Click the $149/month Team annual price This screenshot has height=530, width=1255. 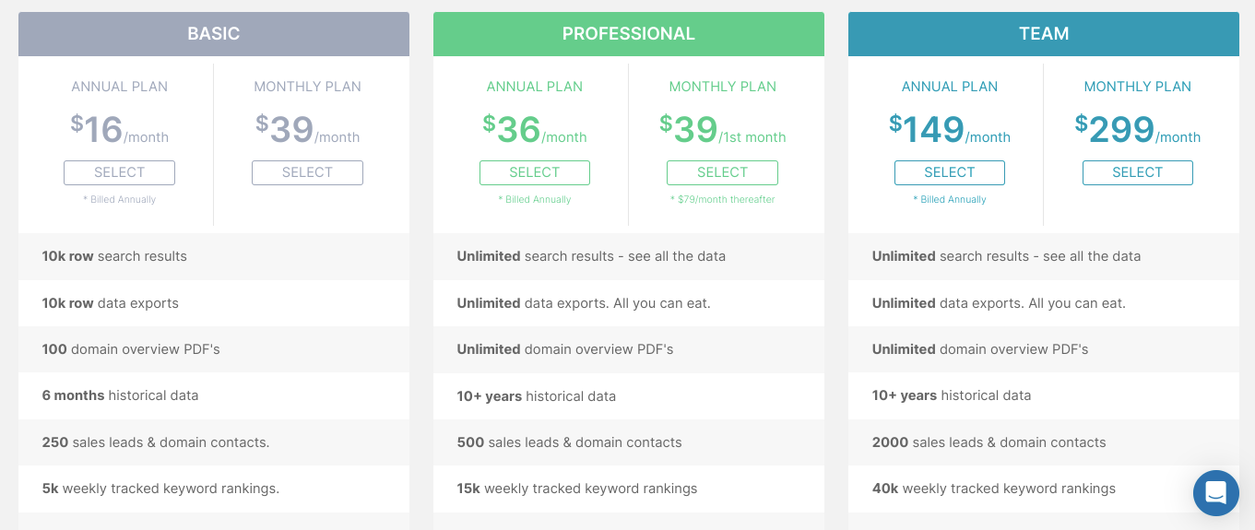[x=950, y=130]
